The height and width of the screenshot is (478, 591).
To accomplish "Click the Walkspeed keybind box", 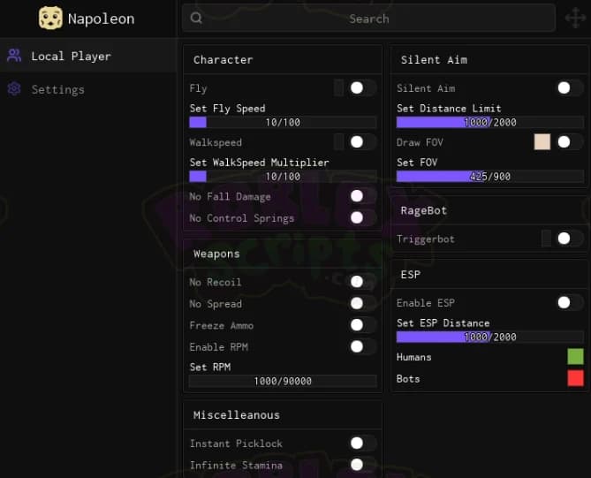I will [x=338, y=142].
